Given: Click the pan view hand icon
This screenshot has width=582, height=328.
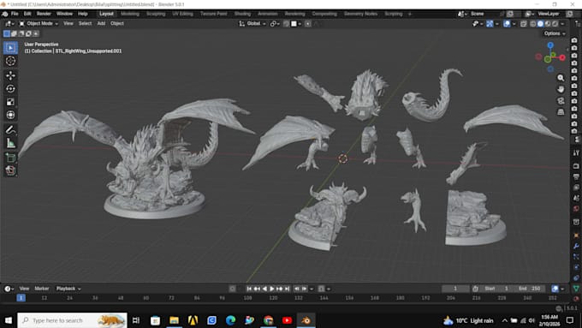Looking at the screenshot, I should coord(561,89).
